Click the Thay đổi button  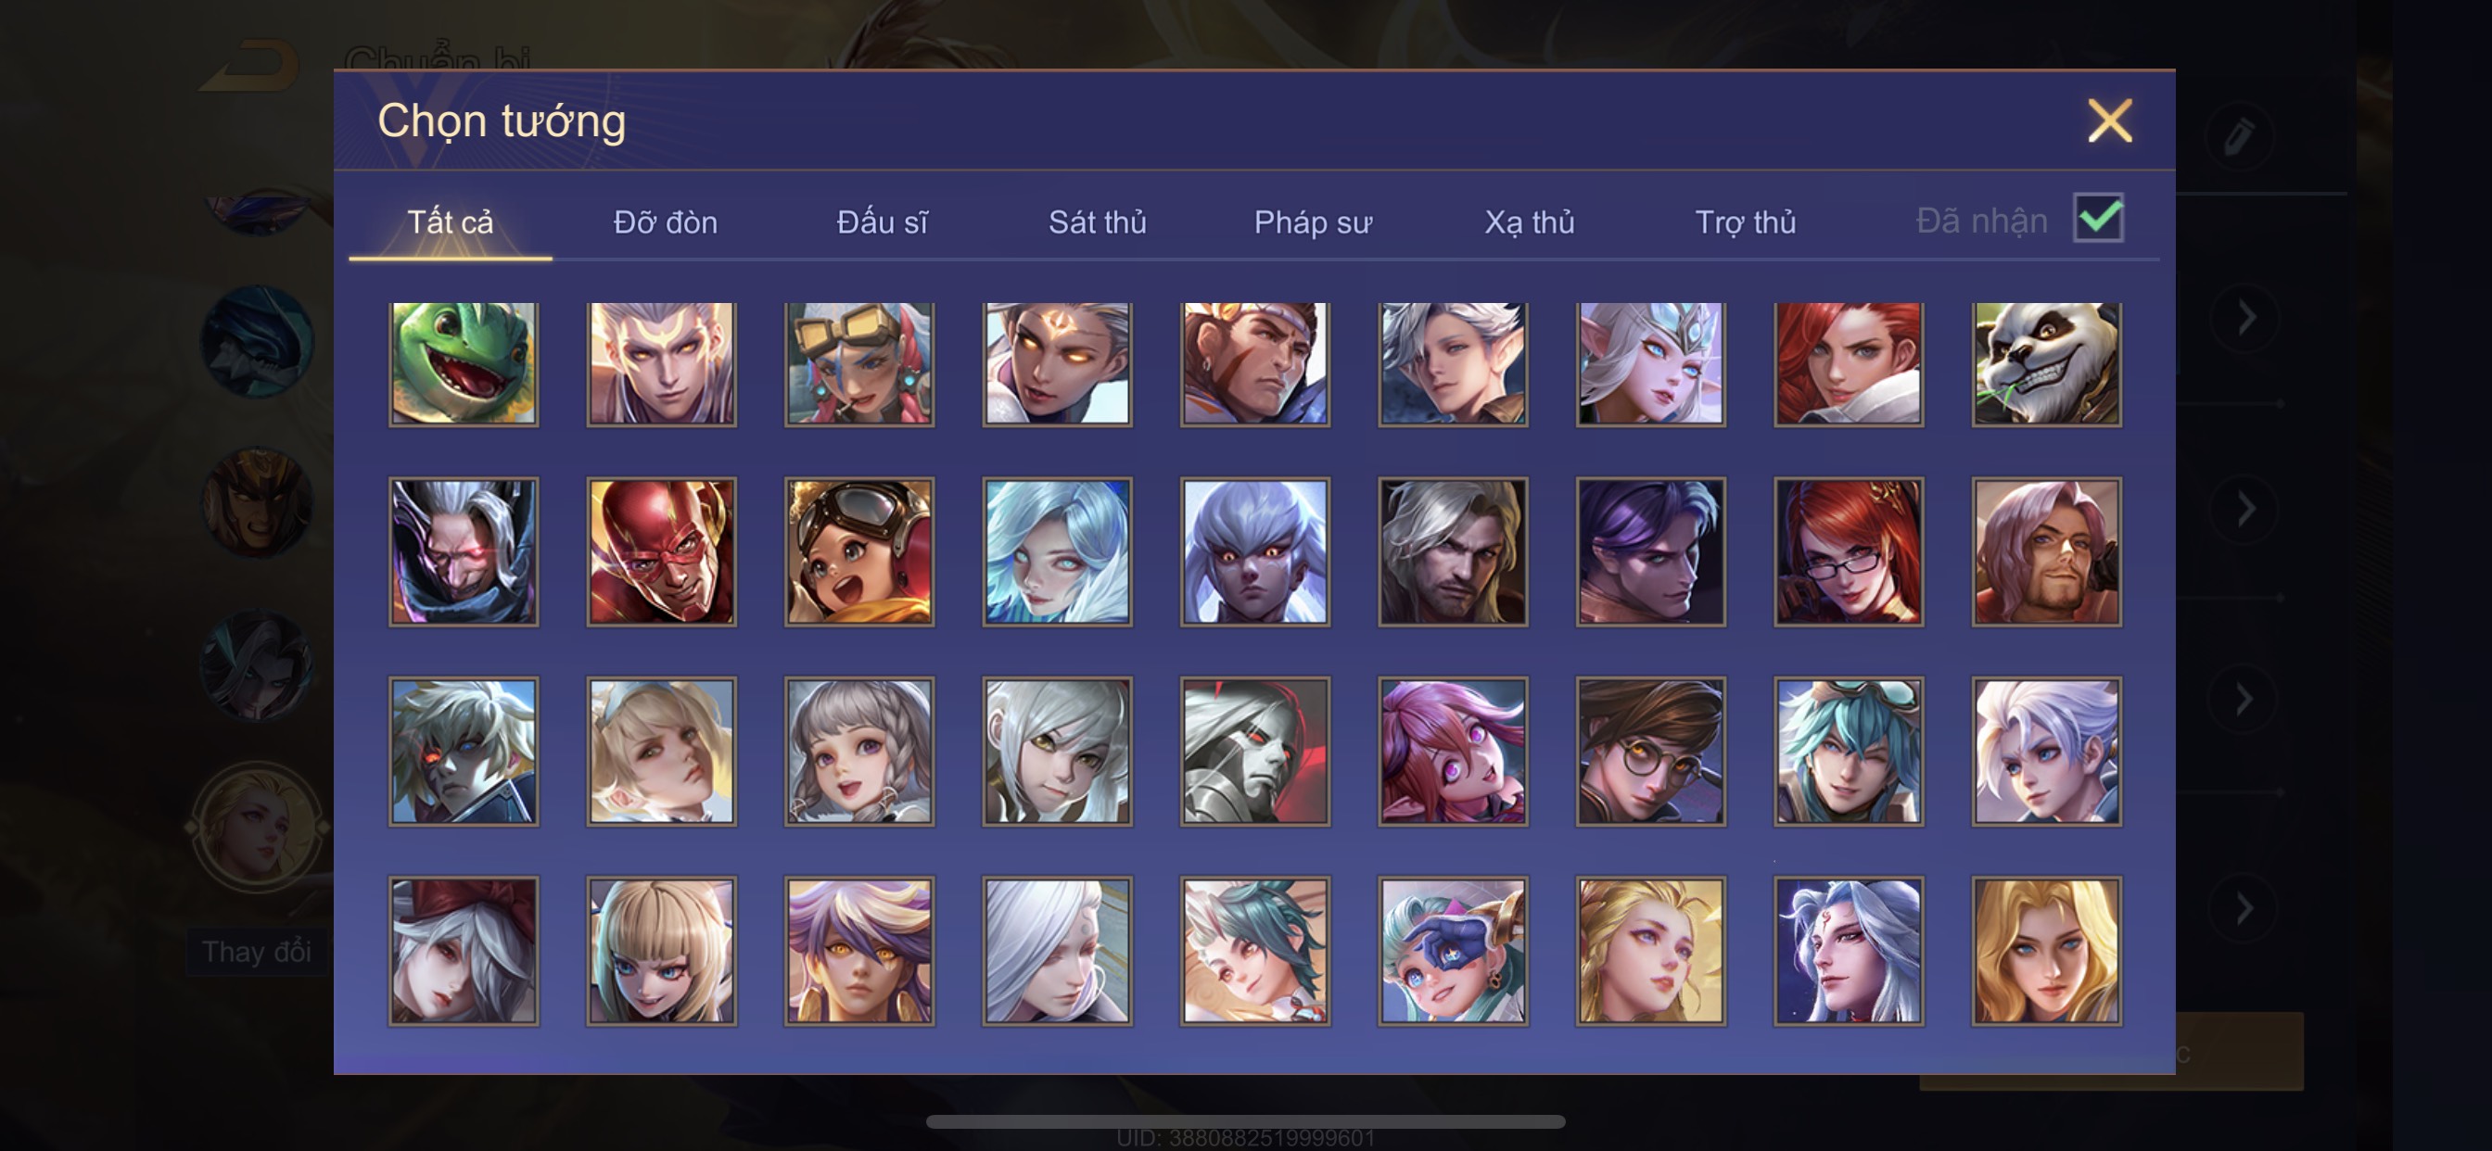click(257, 952)
